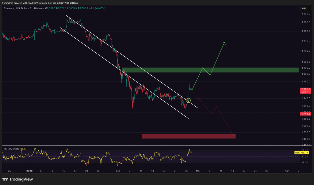Click the AhmadPro attribution text

click(9, 3)
